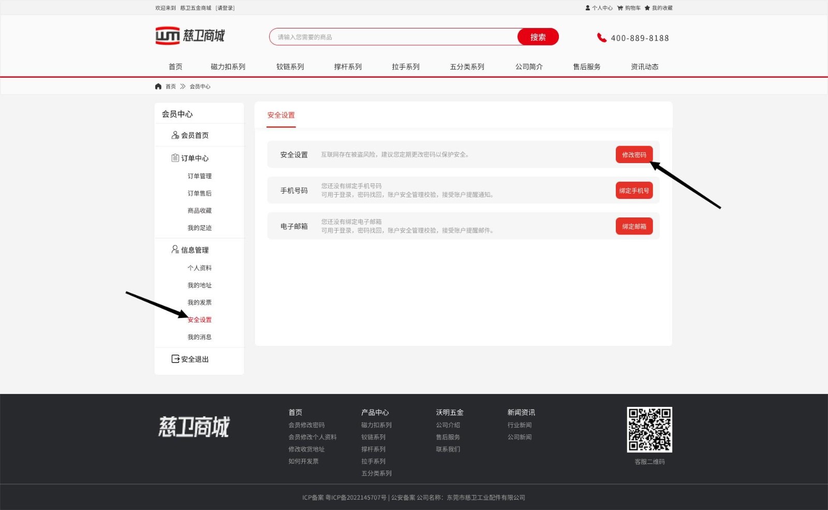Open 铰链系列 navigation menu
The height and width of the screenshot is (510, 828).
(x=290, y=67)
